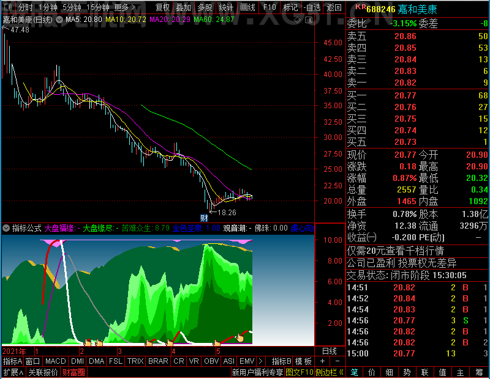Click the 画线 drawing toolbar button
Viewport: 490px width, 379px height.
pyautogui.click(x=247, y=7)
